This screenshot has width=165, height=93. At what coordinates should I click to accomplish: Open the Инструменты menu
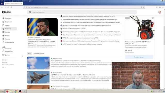pos(25,1)
